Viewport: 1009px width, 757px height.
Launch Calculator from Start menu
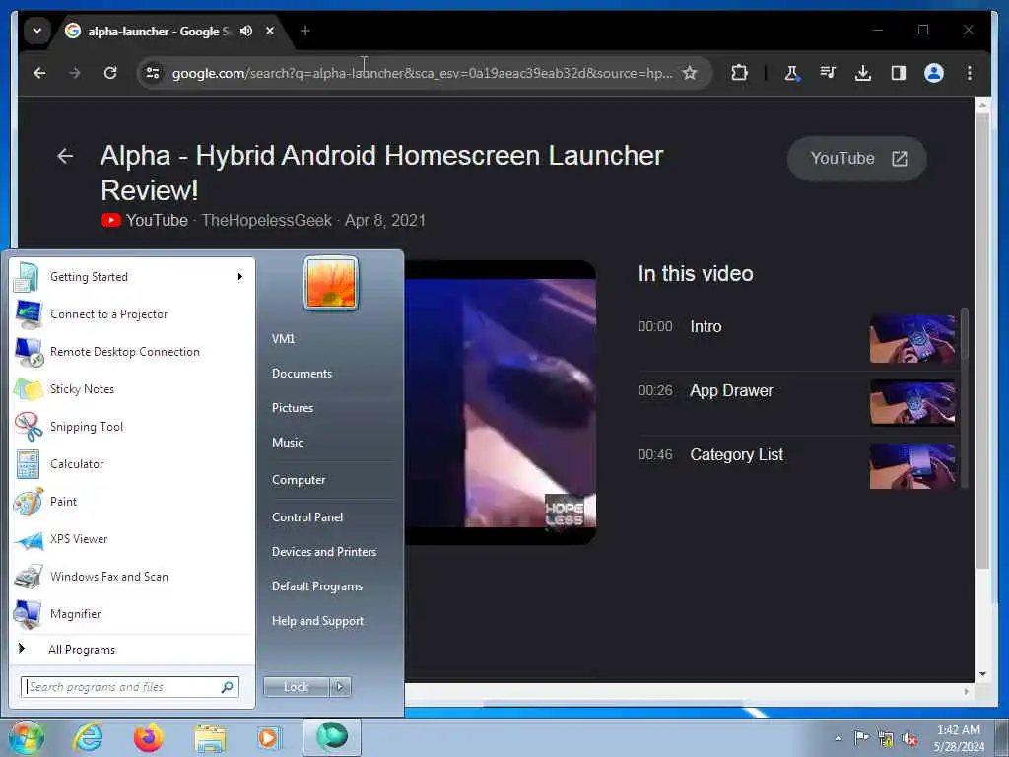pyautogui.click(x=131, y=464)
